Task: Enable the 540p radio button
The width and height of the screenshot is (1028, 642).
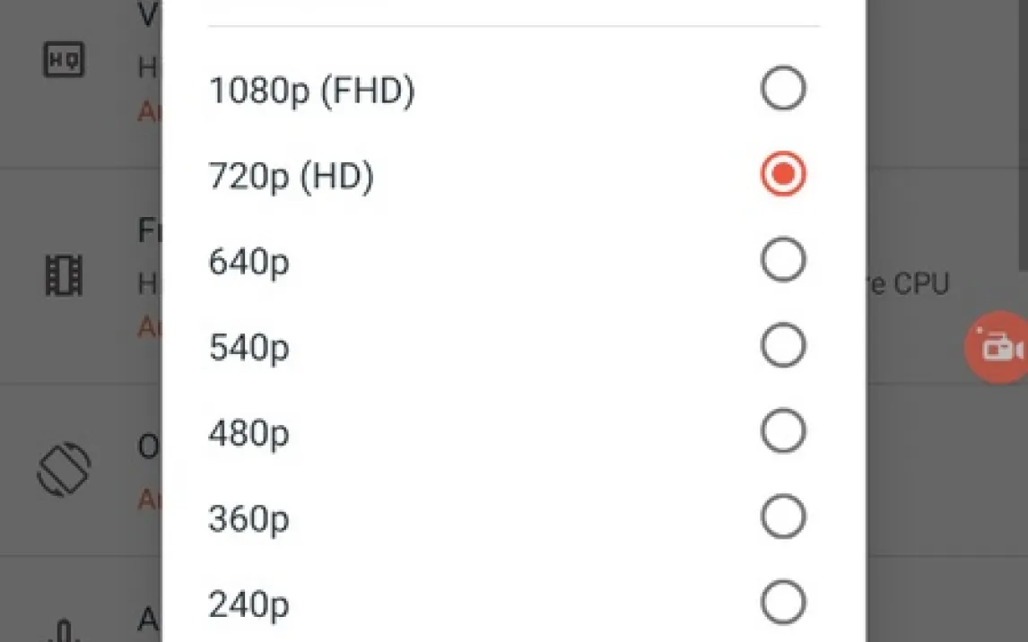Action: point(783,346)
